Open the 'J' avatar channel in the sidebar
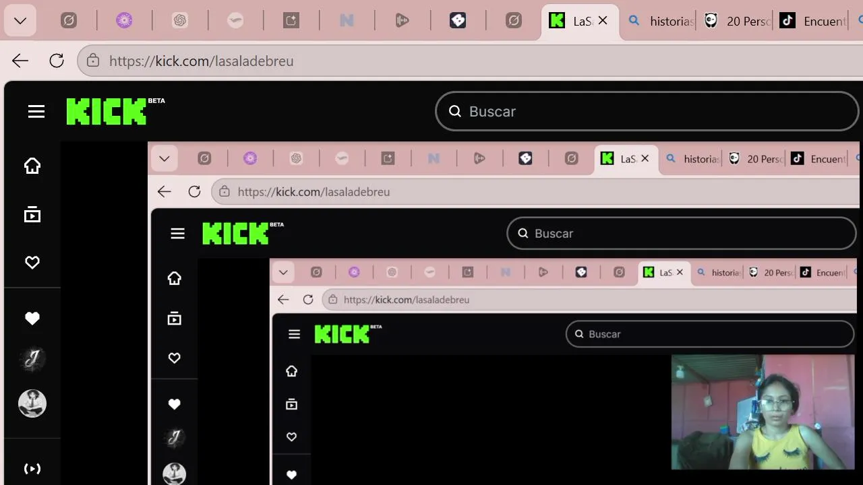The image size is (863, 485). pos(32,360)
